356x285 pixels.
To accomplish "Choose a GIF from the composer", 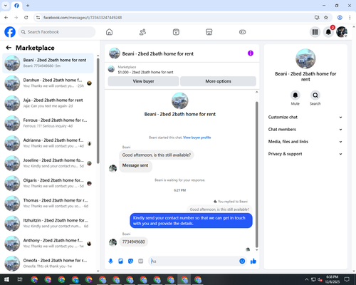I will (x=141, y=261).
